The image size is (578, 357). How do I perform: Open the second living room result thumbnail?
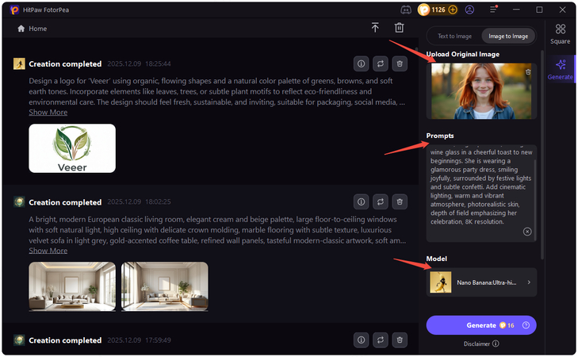(164, 286)
